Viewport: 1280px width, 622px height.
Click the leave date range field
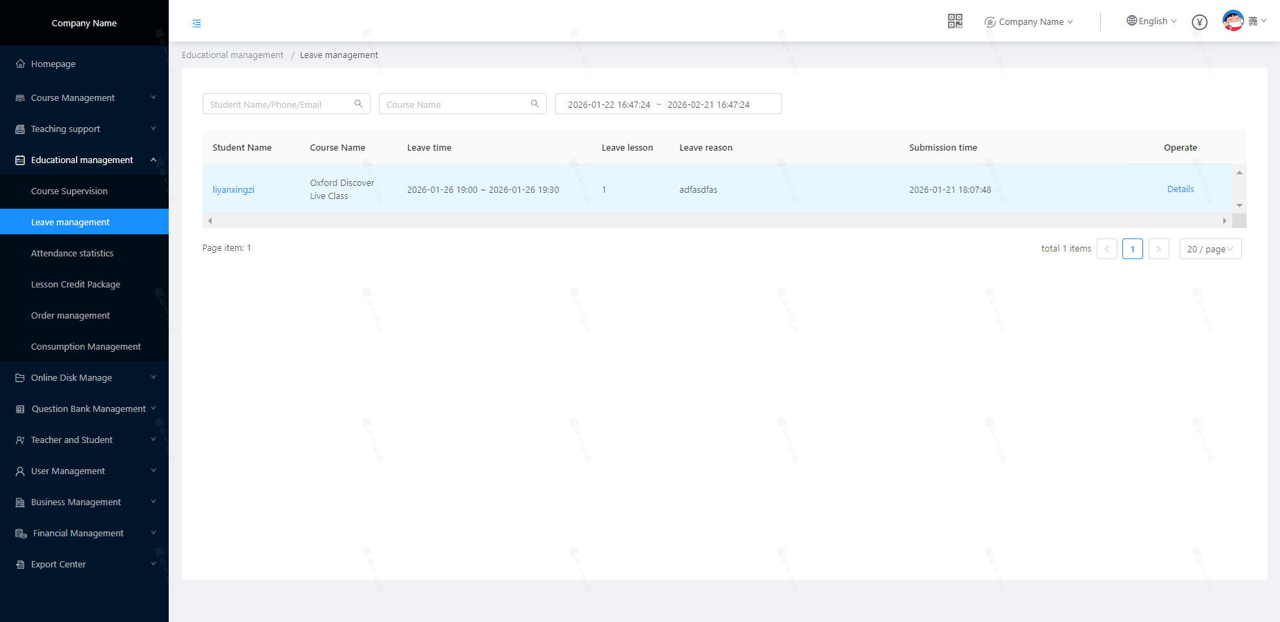click(668, 104)
